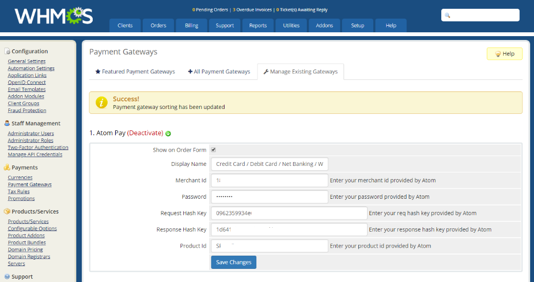Click the Staff Management user icon
The height and width of the screenshot is (282, 534).
7,123
